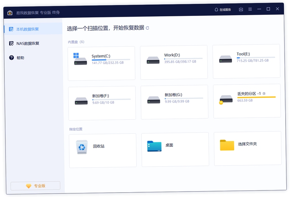Select the System(C:) drive card
The image size is (290, 197).
tap(101, 63)
